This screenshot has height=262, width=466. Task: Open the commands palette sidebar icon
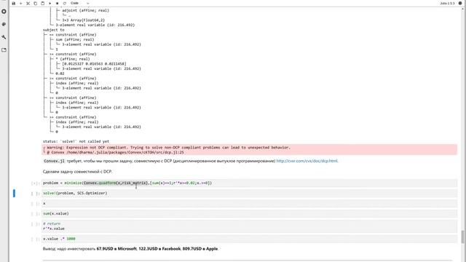(4, 24)
